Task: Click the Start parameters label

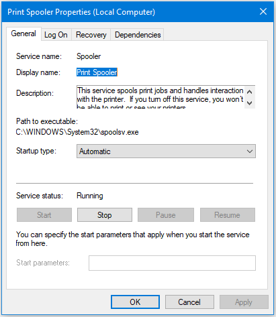Action: [43, 263]
